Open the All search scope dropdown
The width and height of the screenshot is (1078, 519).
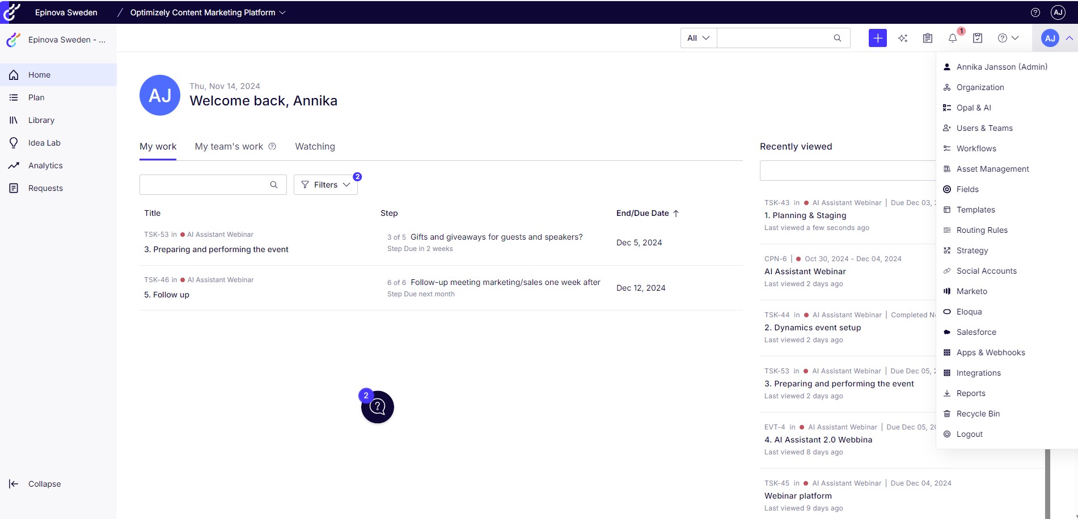[699, 38]
